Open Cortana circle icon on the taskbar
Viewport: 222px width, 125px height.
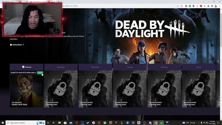tap(48, 123)
